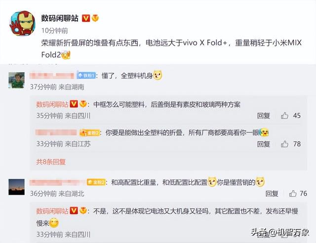Click the gold fan badge on Hubei comment
The width and height of the screenshot is (316, 243).
[96, 182]
